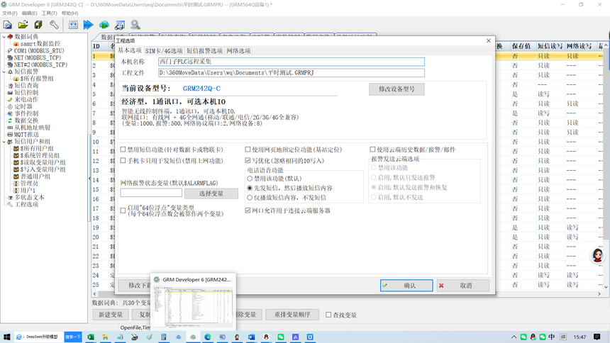Click the new project toolbar icon
Screen dimensions: 610x343
pyautogui.click(x=7, y=25)
